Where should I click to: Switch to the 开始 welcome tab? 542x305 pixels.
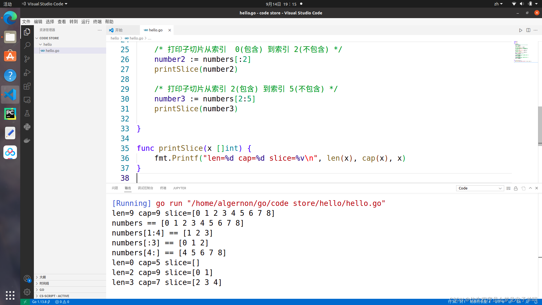click(123, 30)
